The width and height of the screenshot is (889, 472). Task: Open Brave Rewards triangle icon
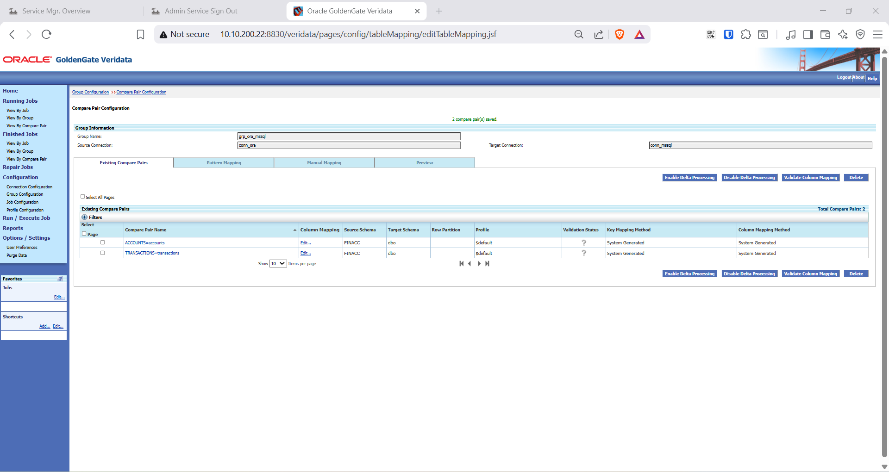[639, 34]
